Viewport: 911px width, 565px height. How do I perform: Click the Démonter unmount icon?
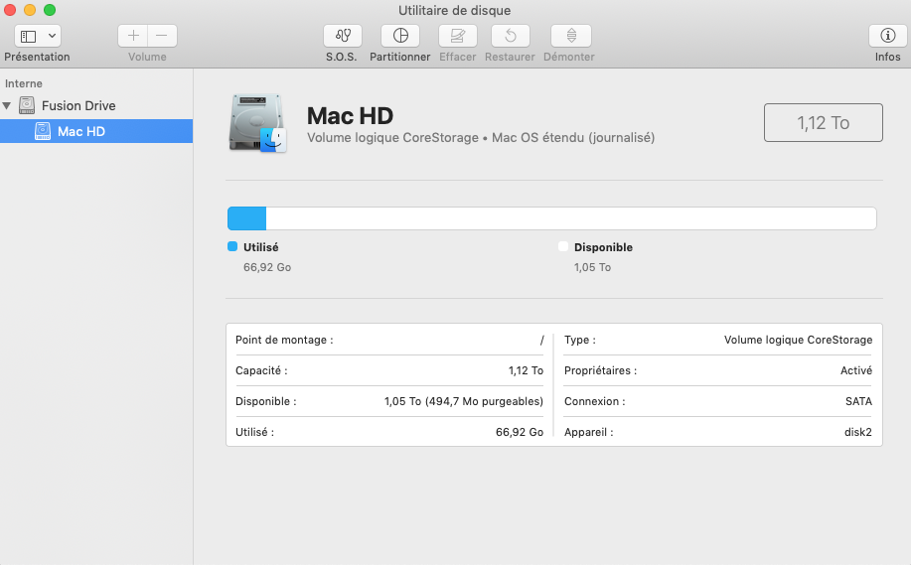tap(570, 36)
